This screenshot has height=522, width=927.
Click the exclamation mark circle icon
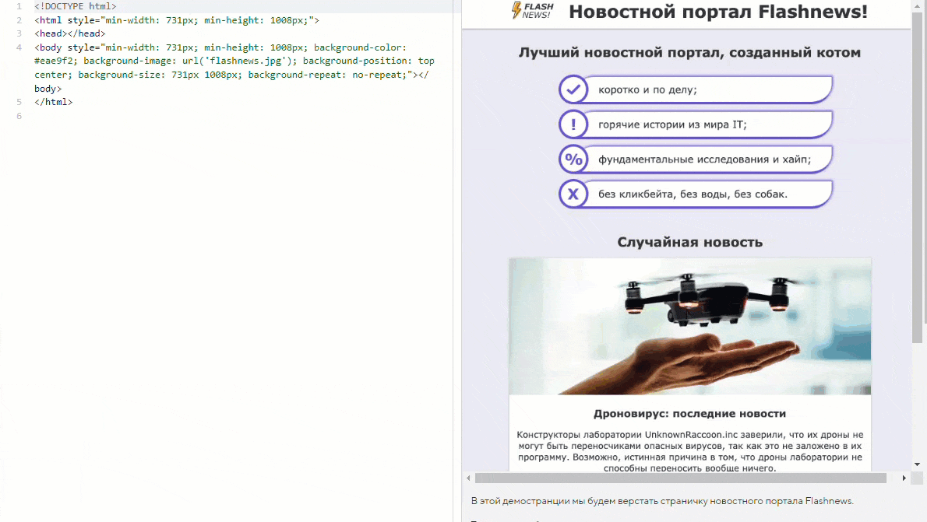(x=573, y=124)
